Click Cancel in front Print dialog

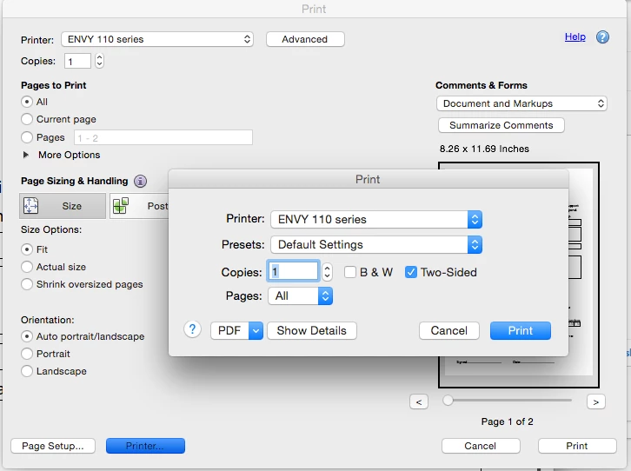(x=449, y=330)
